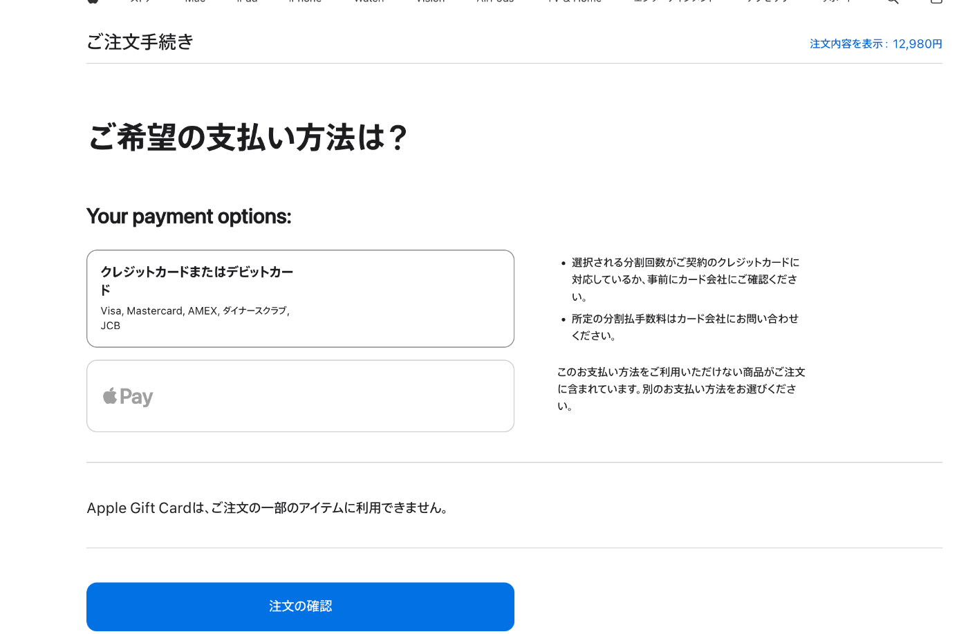The width and height of the screenshot is (968, 634).
Task: Open the TV & Home navigation tab
Action: click(574, 1)
